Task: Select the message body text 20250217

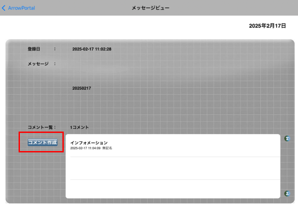Action: (81, 88)
